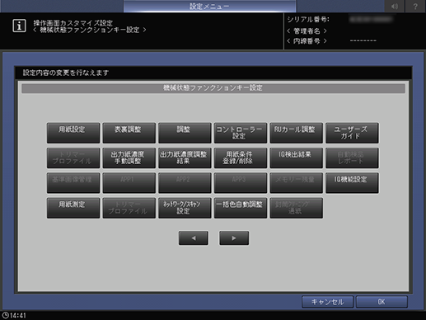Select the 出力紙濃度調整結果 function key

[x=185, y=158]
